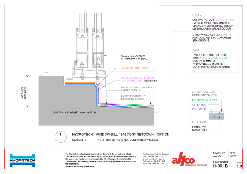Select the orange 'ALLCO BARRIER TAPE' callout
Image resolution: width=247 pixels, height=174 pixels.
(135, 68)
